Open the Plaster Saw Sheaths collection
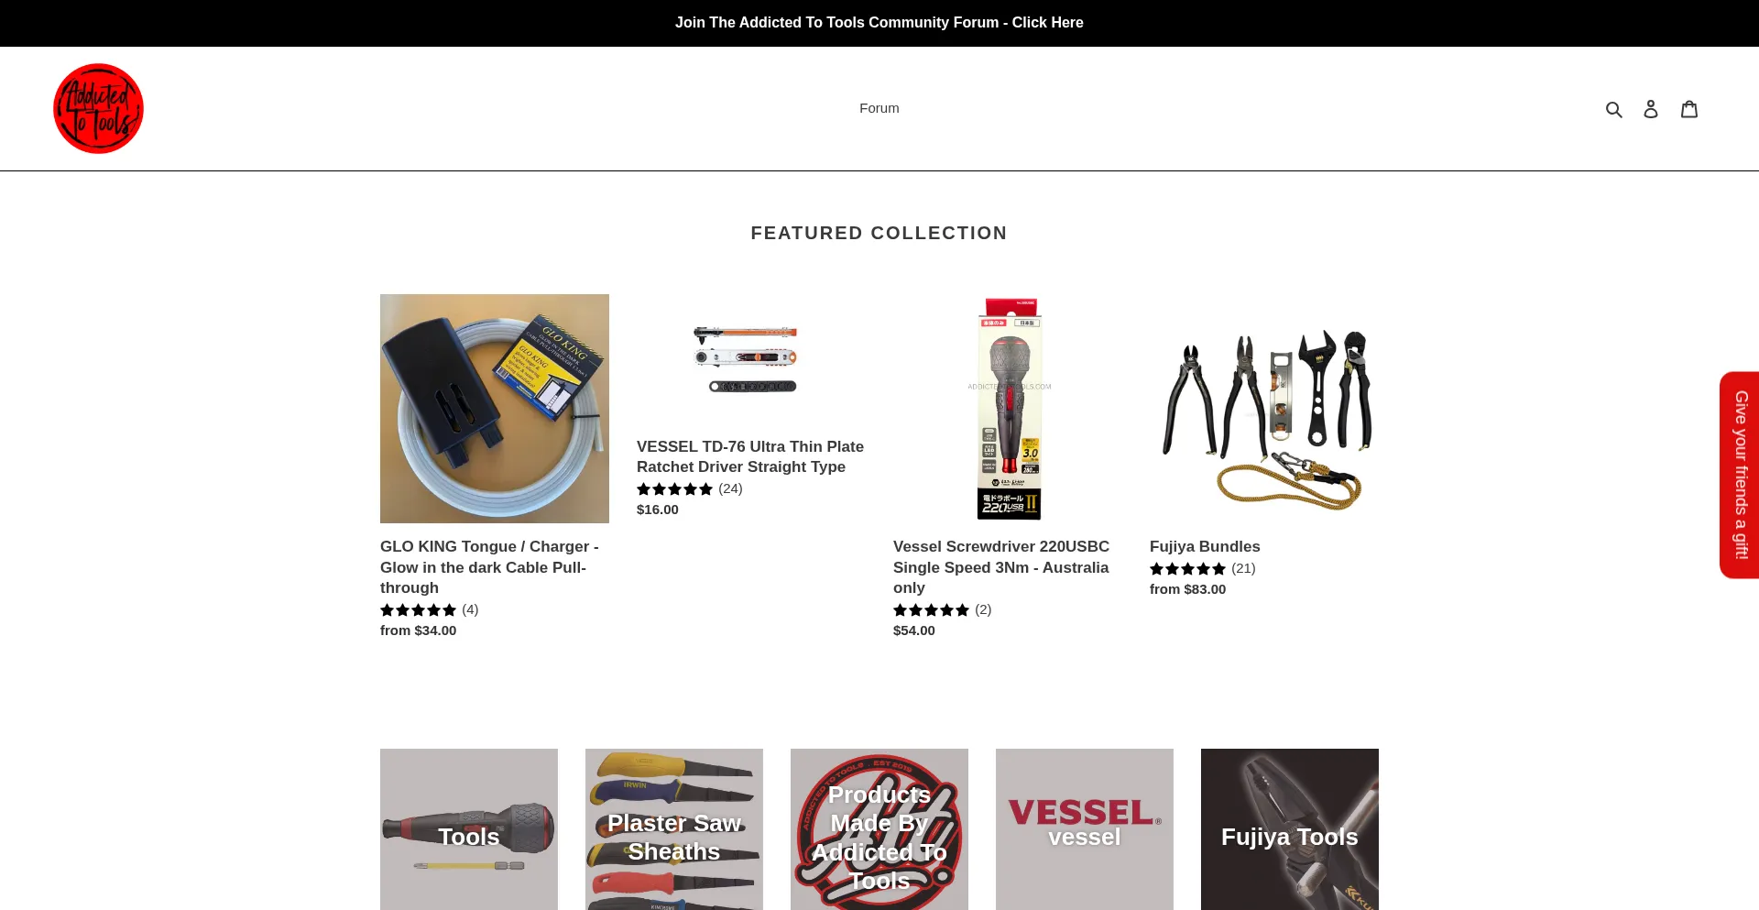The height and width of the screenshot is (910, 1759). pos(673,829)
